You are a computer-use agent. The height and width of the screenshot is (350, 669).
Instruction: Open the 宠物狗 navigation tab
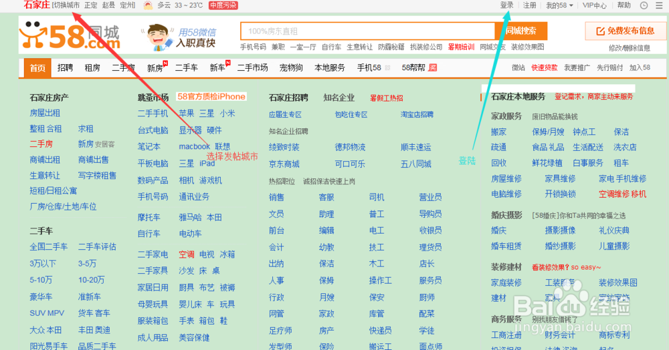tap(291, 67)
